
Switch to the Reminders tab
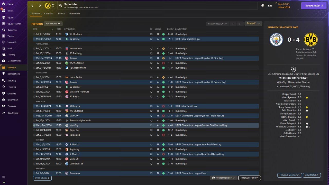75,14
